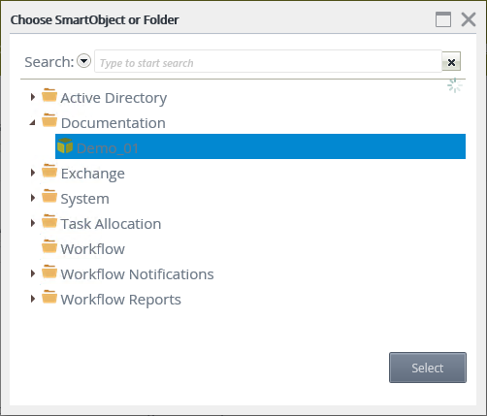
Task: Click in the Type to start search field
Action: pos(268,61)
